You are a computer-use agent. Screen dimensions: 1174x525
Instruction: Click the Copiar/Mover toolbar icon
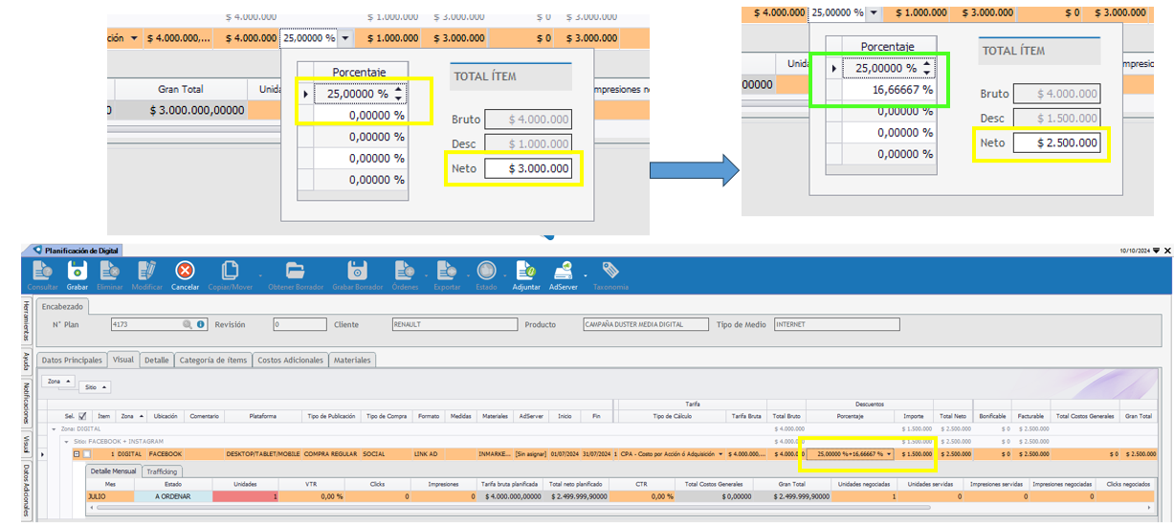click(230, 271)
